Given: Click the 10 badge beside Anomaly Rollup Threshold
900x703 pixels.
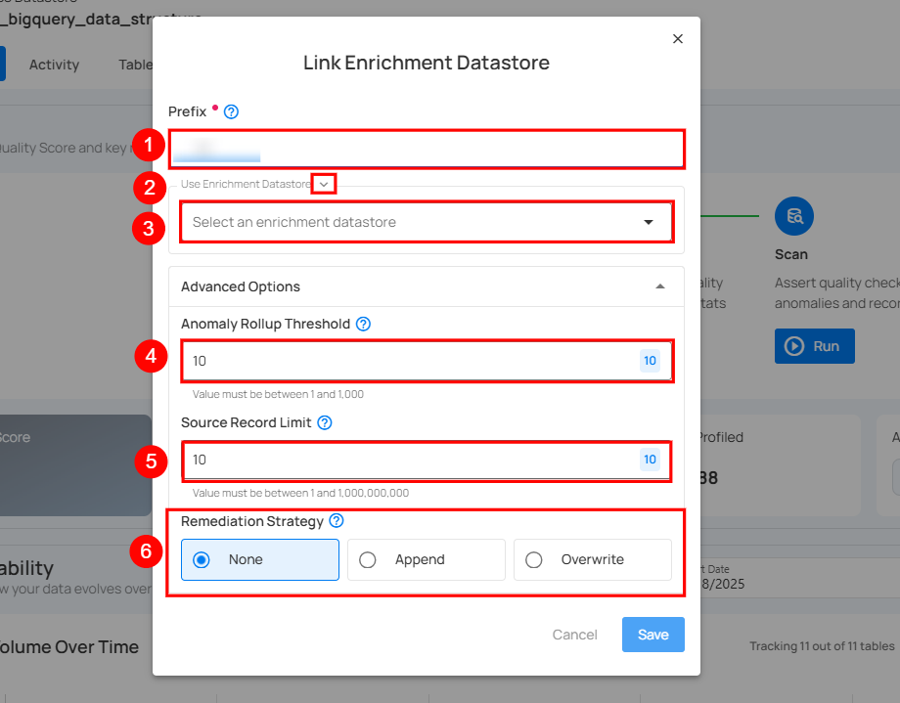Looking at the screenshot, I should point(650,361).
